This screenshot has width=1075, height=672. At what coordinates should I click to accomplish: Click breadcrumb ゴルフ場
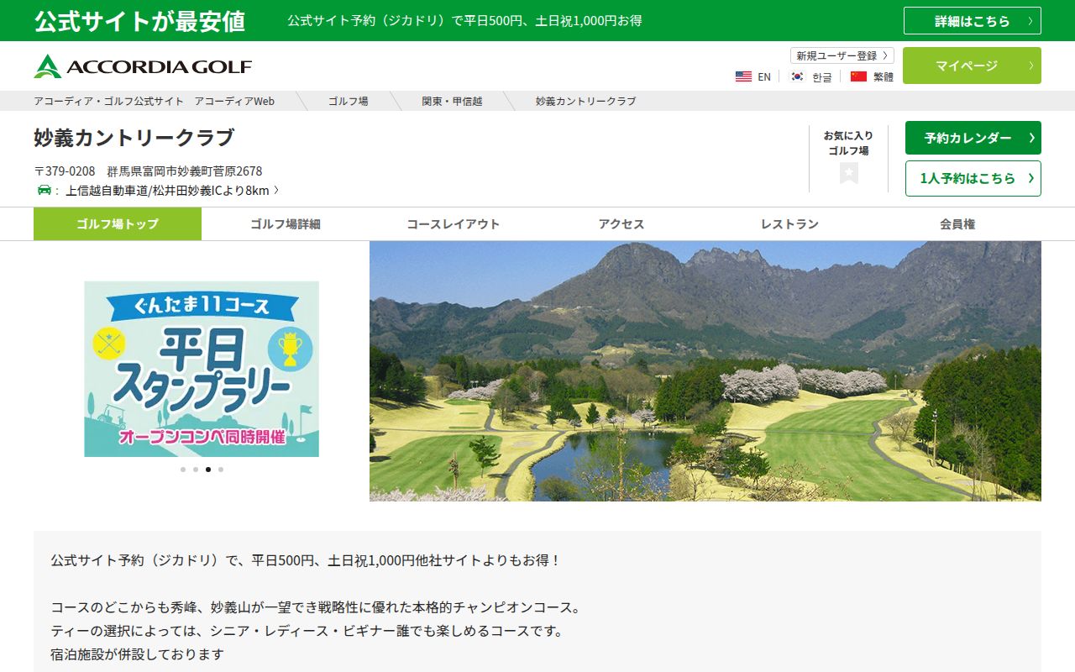pos(348,101)
